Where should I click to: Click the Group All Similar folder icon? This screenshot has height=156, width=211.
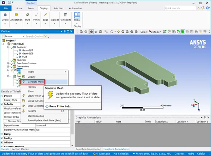[24, 101]
